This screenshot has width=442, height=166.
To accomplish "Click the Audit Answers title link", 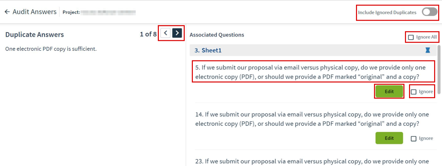I will [x=35, y=12].
